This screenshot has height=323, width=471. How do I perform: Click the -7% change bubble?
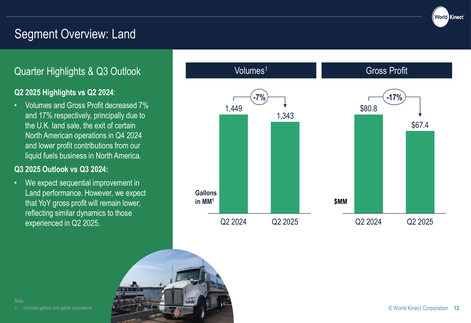(259, 97)
